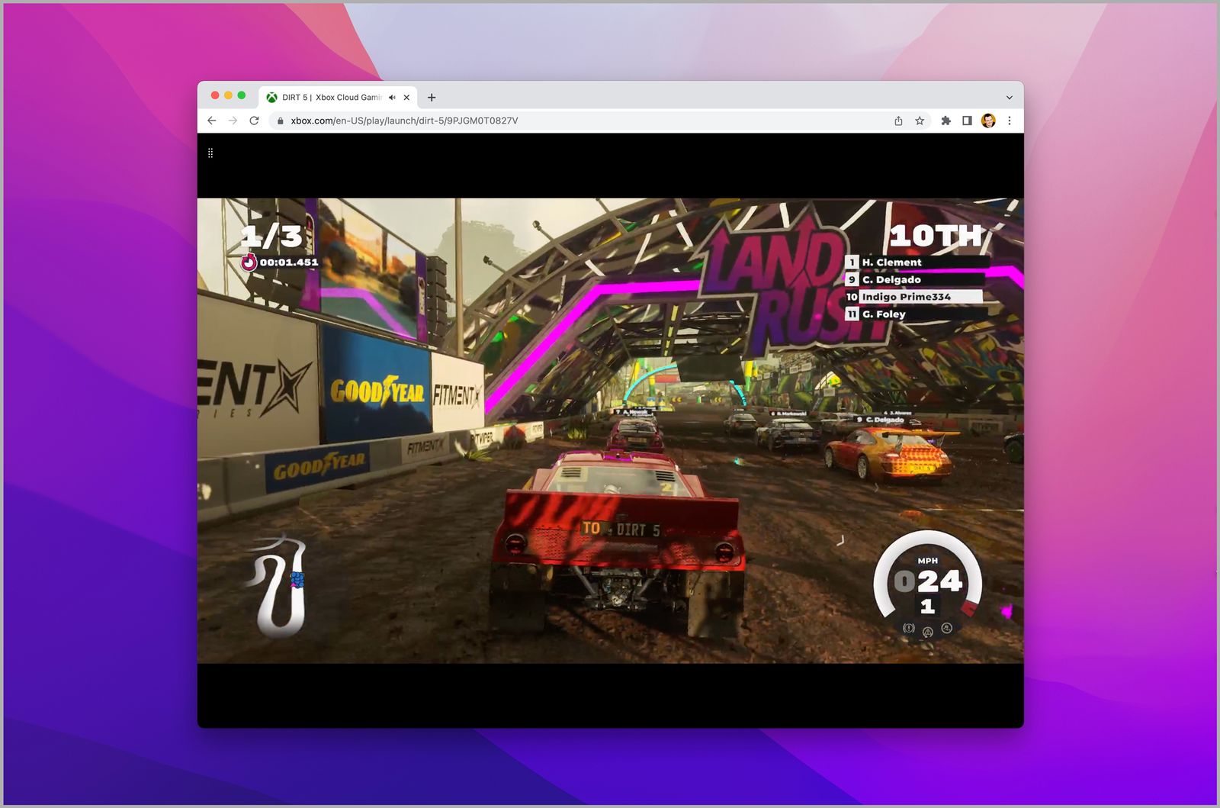Screen dimensions: 1220x808
Task: Maximize the browser window with green button
Action: click(242, 95)
